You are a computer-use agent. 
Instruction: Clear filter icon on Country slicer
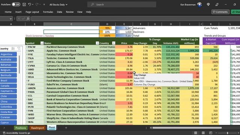click(19, 49)
